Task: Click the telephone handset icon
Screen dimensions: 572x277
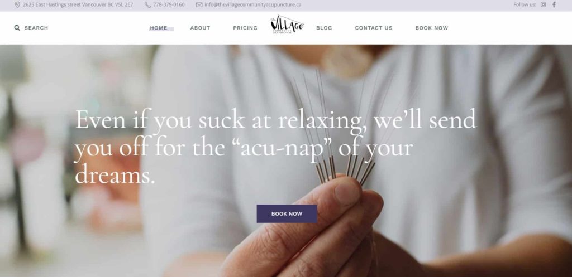Action: coord(147,4)
